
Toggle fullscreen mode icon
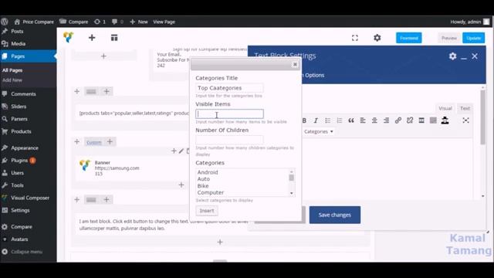[355, 38]
